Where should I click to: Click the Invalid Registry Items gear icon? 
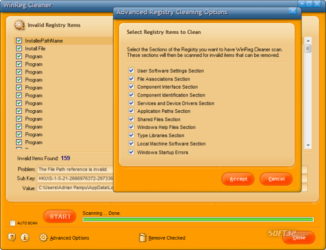(x=19, y=25)
